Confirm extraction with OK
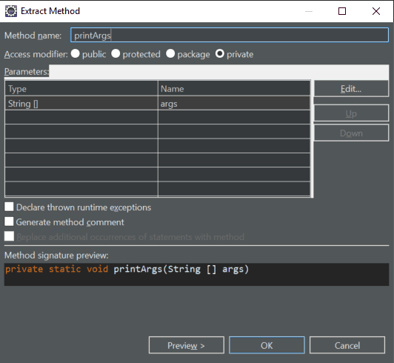The width and height of the screenshot is (394, 363). (267, 345)
